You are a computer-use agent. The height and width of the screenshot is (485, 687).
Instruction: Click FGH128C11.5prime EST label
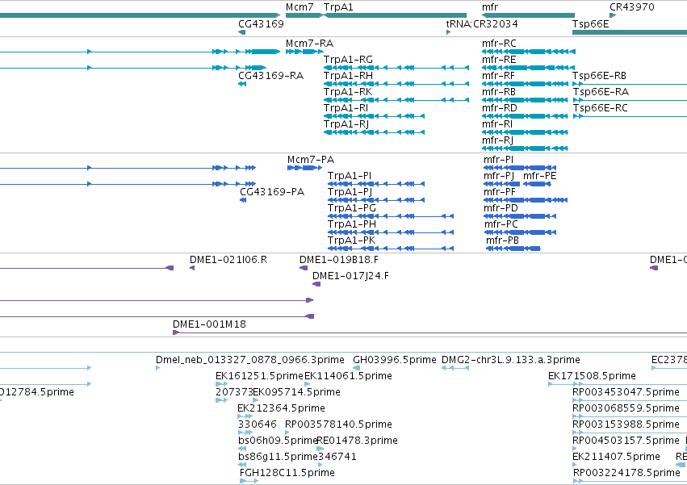[x=287, y=473]
